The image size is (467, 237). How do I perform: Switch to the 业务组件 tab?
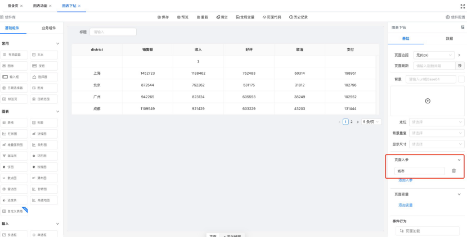(x=49, y=28)
